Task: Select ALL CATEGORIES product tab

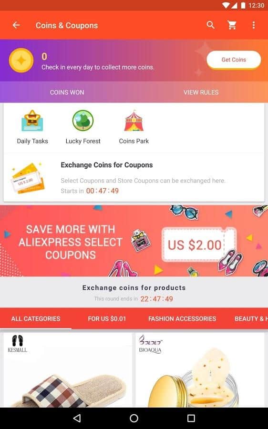Action: (36, 319)
